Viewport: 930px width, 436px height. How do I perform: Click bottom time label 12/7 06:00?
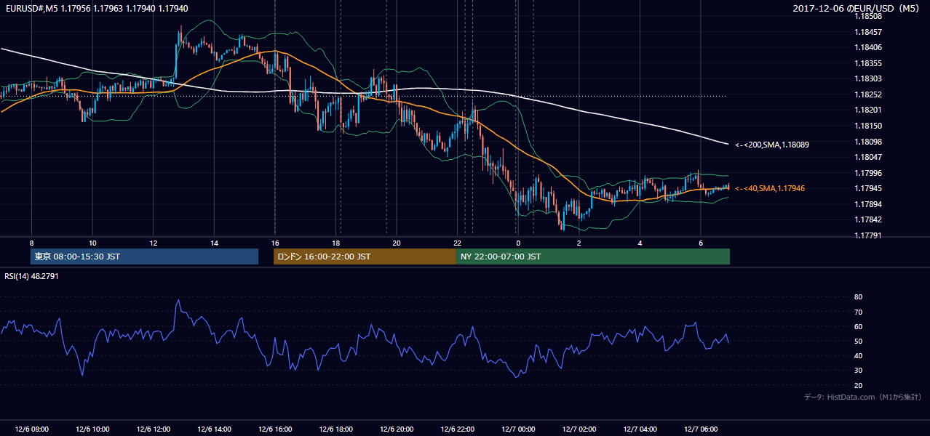point(701,429)
